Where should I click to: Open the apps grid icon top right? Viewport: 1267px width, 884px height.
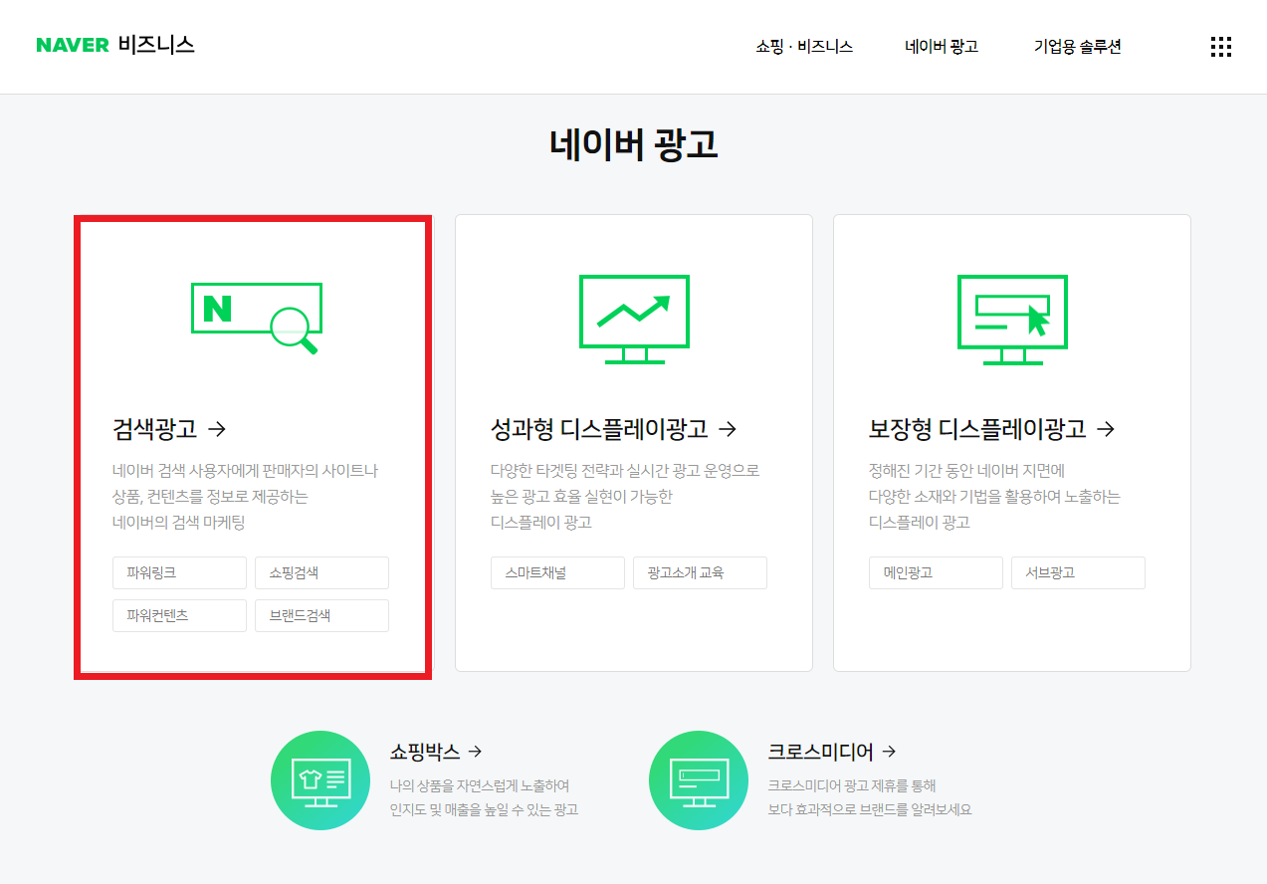pyautogui.click(x=1220, y=46)
